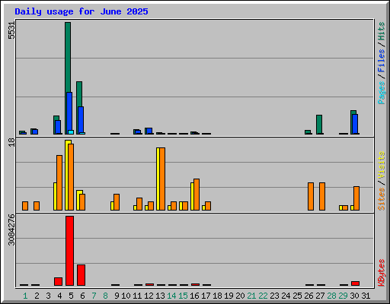
Task: Click the green weekend day label 21
Action: [x=251, y=296]
